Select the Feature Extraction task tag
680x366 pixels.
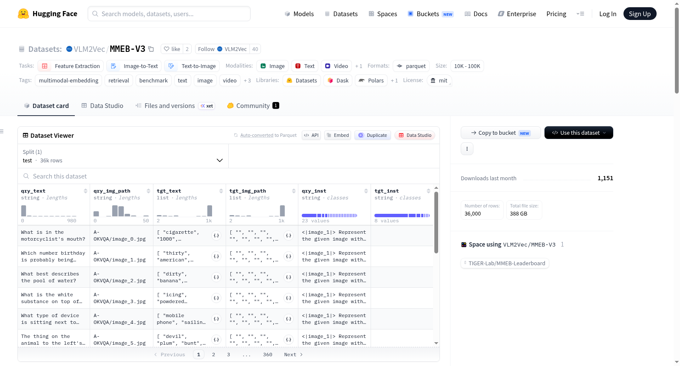71,66
